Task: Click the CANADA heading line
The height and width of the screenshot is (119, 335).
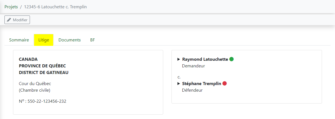Action: pyautogui.click(x=28, y=59)
